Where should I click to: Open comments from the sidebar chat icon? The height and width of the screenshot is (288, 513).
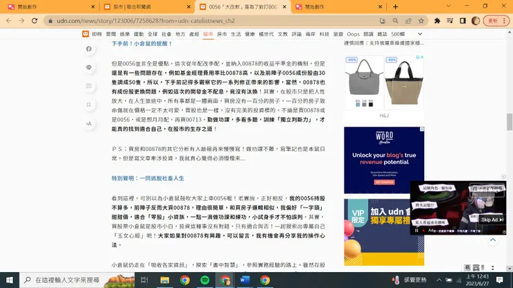89,86
